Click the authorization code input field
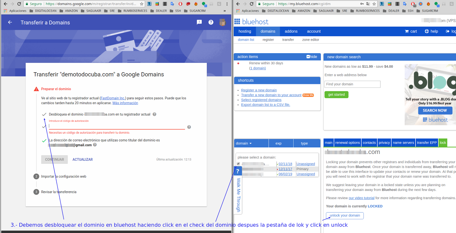 117,126
